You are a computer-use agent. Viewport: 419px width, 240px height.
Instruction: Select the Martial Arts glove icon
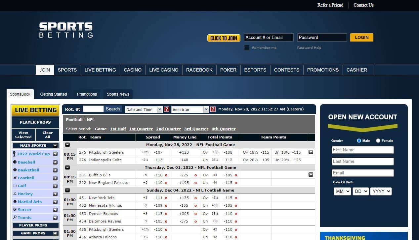15,202
